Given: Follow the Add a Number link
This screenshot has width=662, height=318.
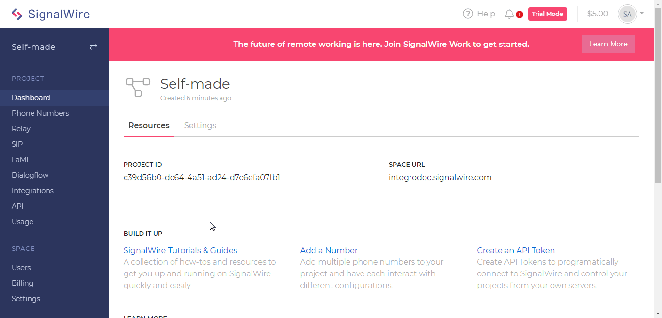Looking at the screenshot, I should pyautogui.click(x=329, y=250).
